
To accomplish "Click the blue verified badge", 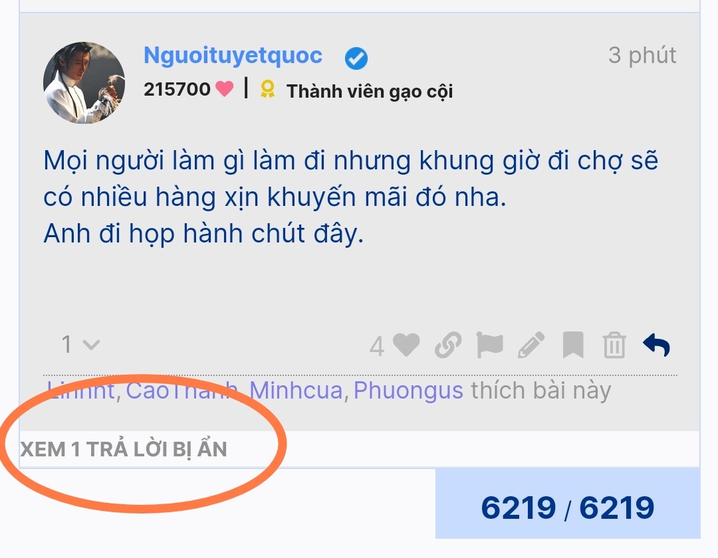I will pos(356,58).
